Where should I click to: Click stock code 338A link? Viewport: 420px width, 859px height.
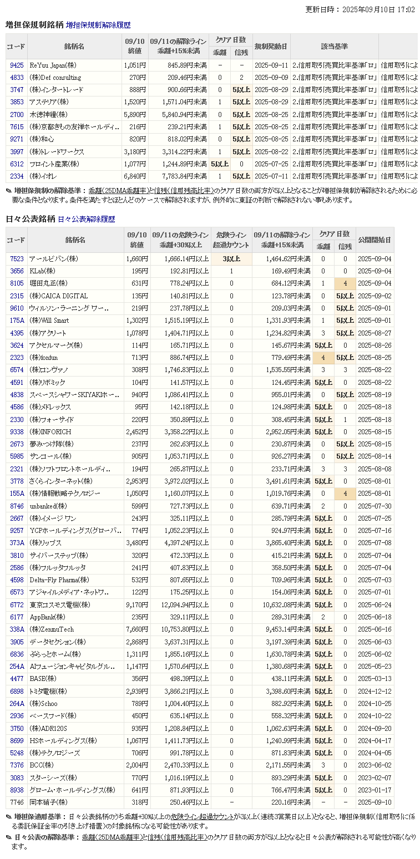(x=17, y=629)
